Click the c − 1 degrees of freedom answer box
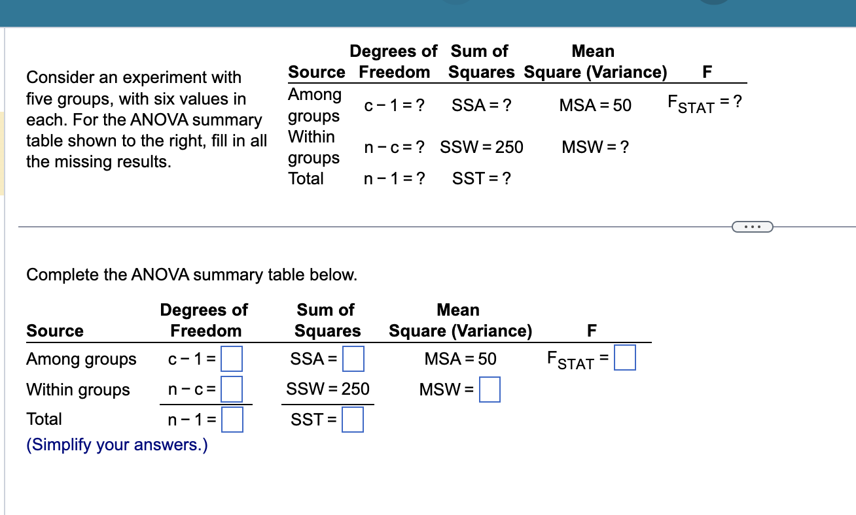 tap(232, 358)
